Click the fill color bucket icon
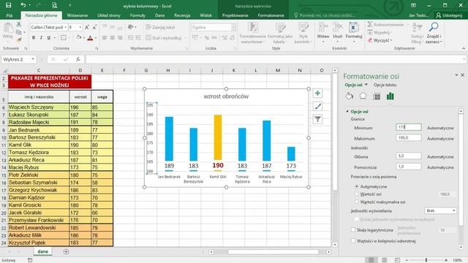Image resolution: width=468 pixels, height=263 pixels. coord(78,37)
